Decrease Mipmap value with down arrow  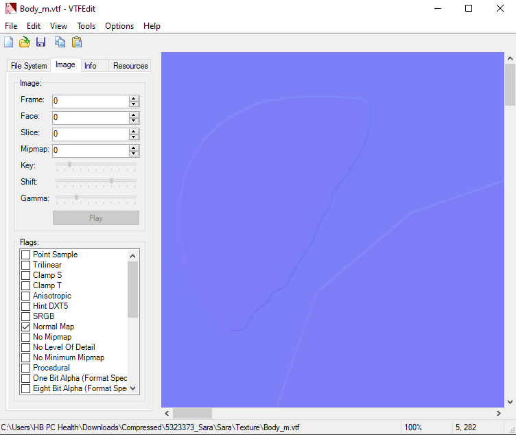coord(134,154)
